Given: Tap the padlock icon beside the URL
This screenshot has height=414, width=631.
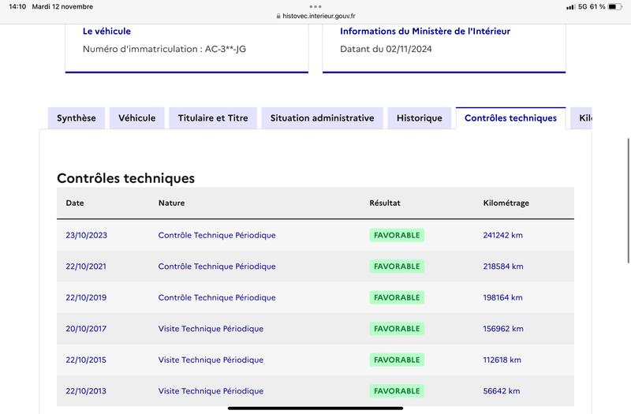Looking at the screenshot, I should tap(278, 16).
